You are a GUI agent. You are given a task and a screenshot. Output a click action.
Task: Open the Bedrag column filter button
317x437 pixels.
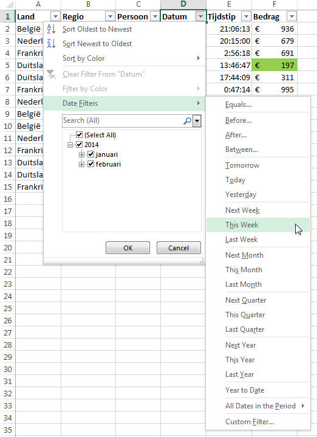coord(291,16)
